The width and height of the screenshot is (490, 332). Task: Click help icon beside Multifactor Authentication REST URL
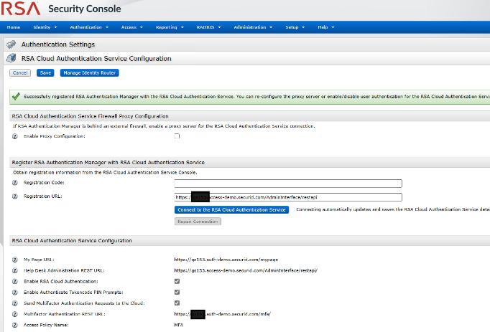point(14,314)
